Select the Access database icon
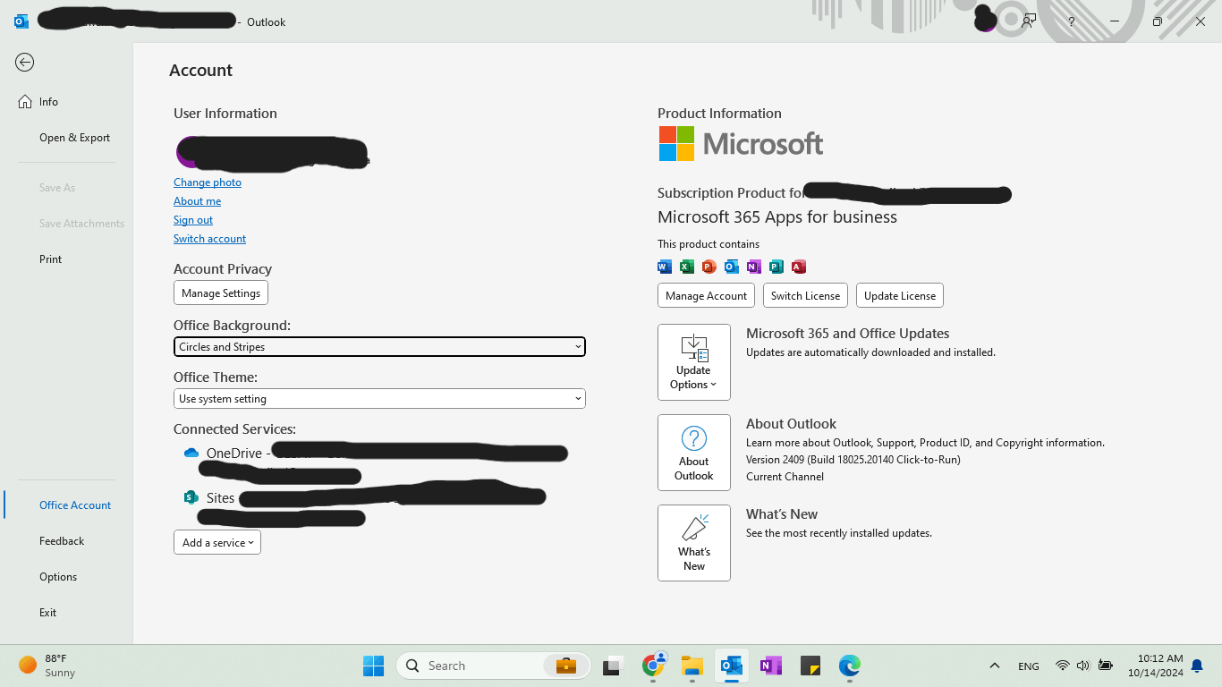Viewport: 1222px width, 687px height. (x=799, y=266)
